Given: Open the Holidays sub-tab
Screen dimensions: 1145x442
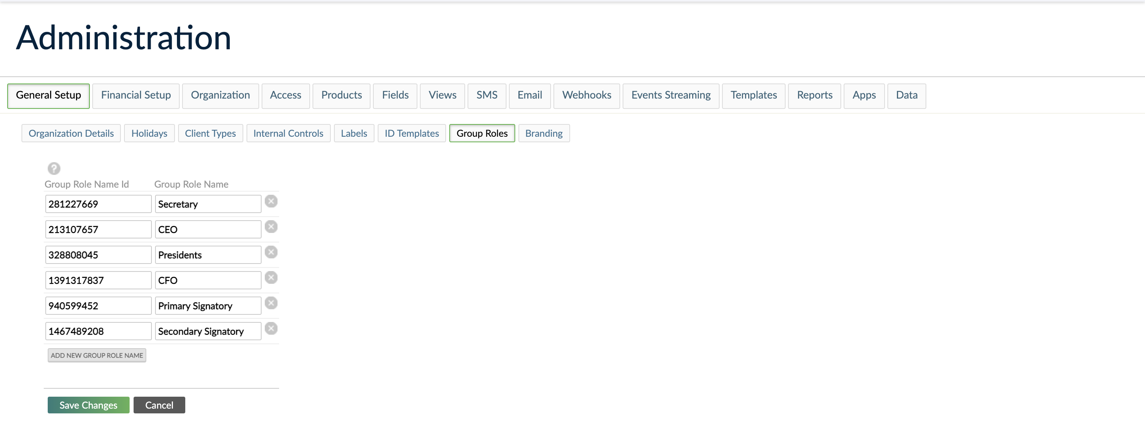Looking at the screenshot, I should (149, 133).
